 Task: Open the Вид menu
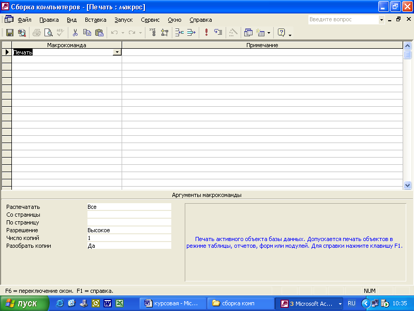(72, 20)
